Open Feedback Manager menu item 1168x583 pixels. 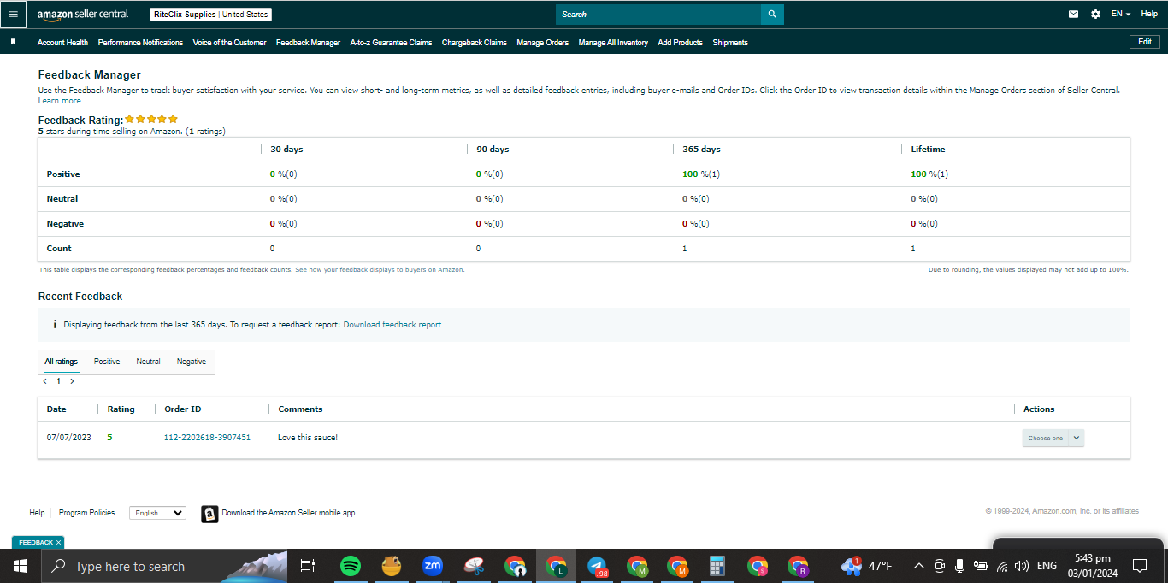pos(308,43)
